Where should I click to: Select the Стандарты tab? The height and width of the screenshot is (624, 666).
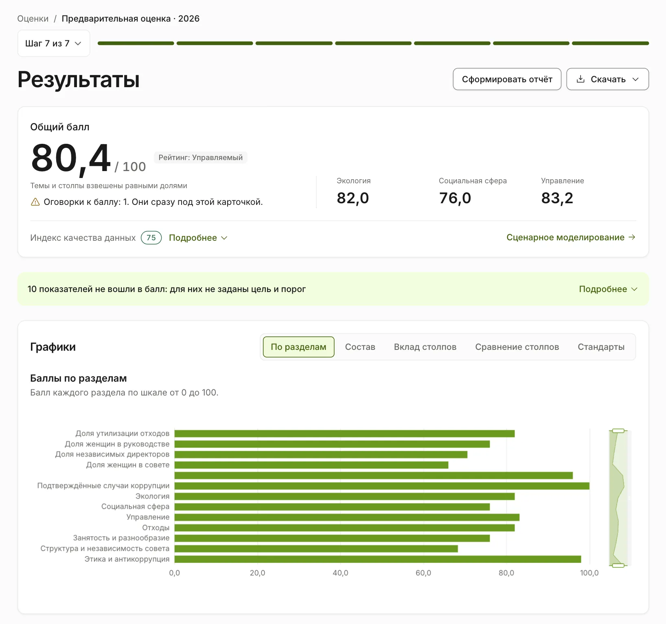point(601,347)
